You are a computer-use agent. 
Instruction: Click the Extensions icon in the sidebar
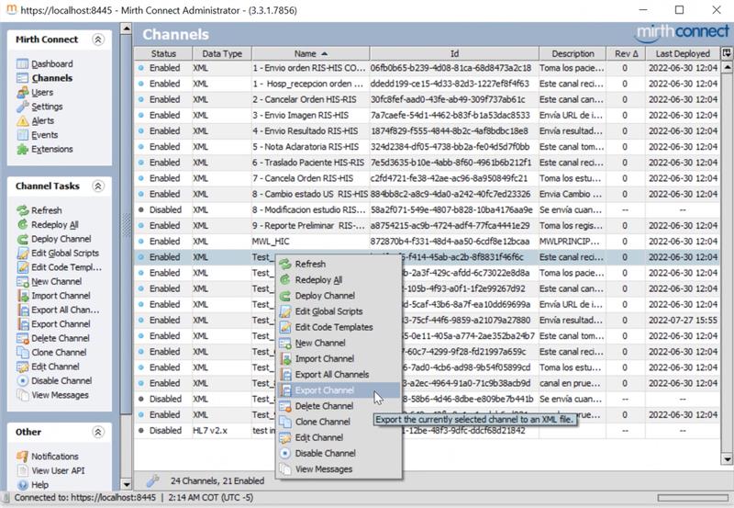[23, 150]
